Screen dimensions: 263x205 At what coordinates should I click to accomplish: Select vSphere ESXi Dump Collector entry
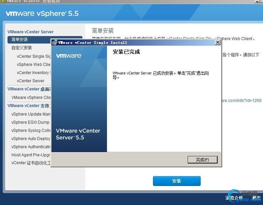tap(30, 122)
